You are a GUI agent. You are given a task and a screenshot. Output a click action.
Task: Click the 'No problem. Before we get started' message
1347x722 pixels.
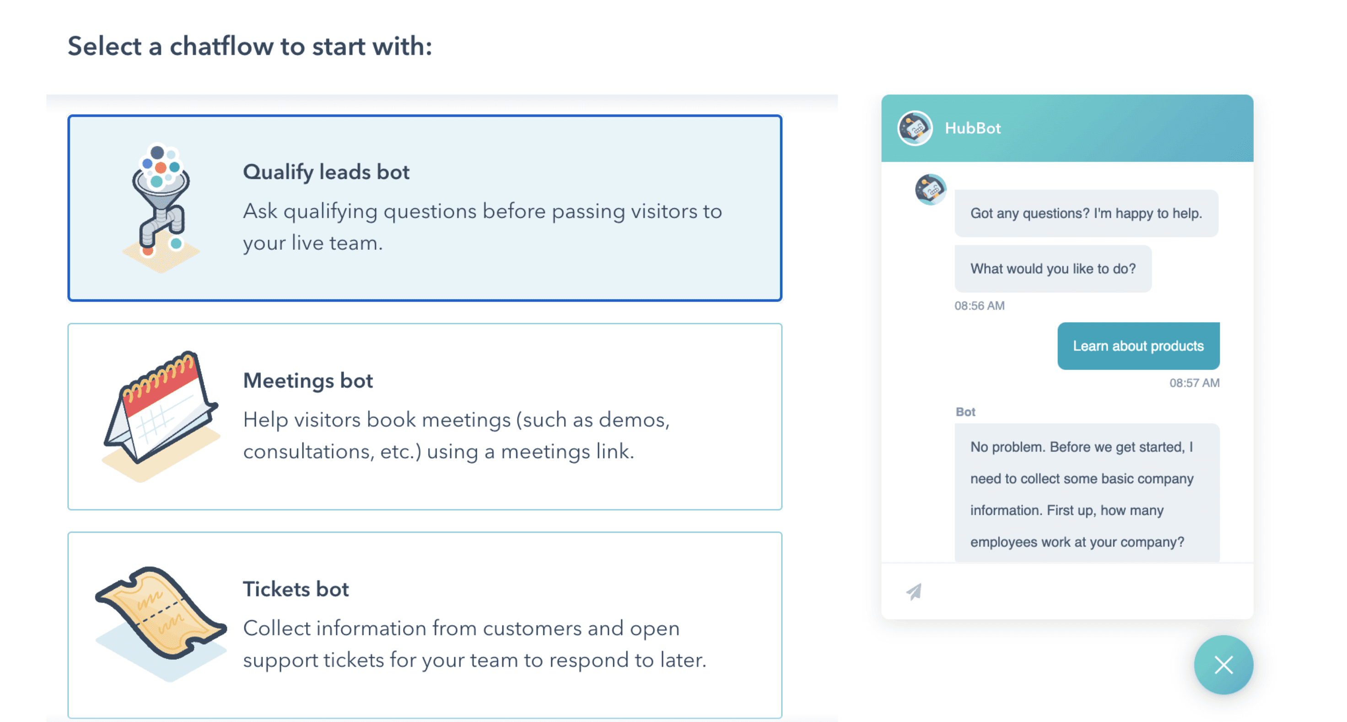(1087, 494)
